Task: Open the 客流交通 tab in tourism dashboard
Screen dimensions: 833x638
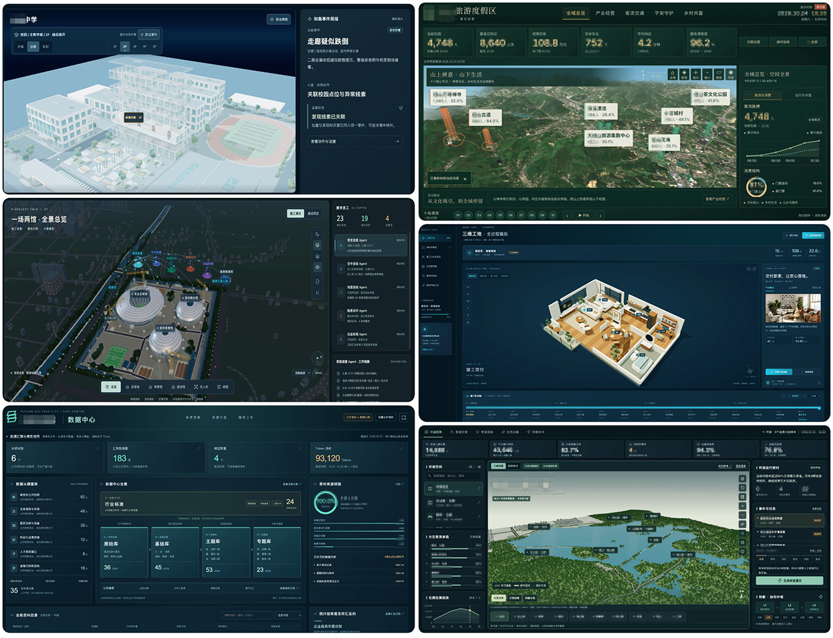Action: click(x=635, y=13)
